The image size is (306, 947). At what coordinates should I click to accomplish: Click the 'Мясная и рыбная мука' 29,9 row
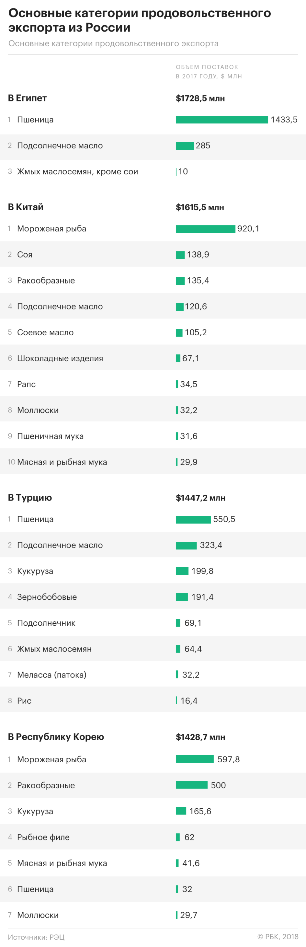(153, 462)
